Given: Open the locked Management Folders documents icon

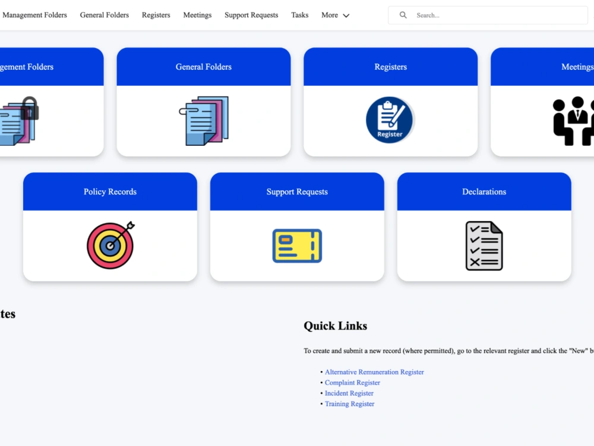Looking at the screenshot, I should point(19,121).
